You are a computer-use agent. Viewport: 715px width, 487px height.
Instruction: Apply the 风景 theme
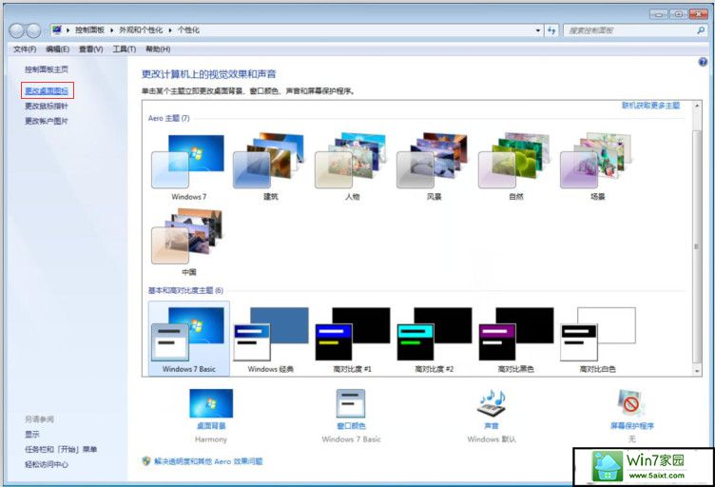tap(434, 166)
